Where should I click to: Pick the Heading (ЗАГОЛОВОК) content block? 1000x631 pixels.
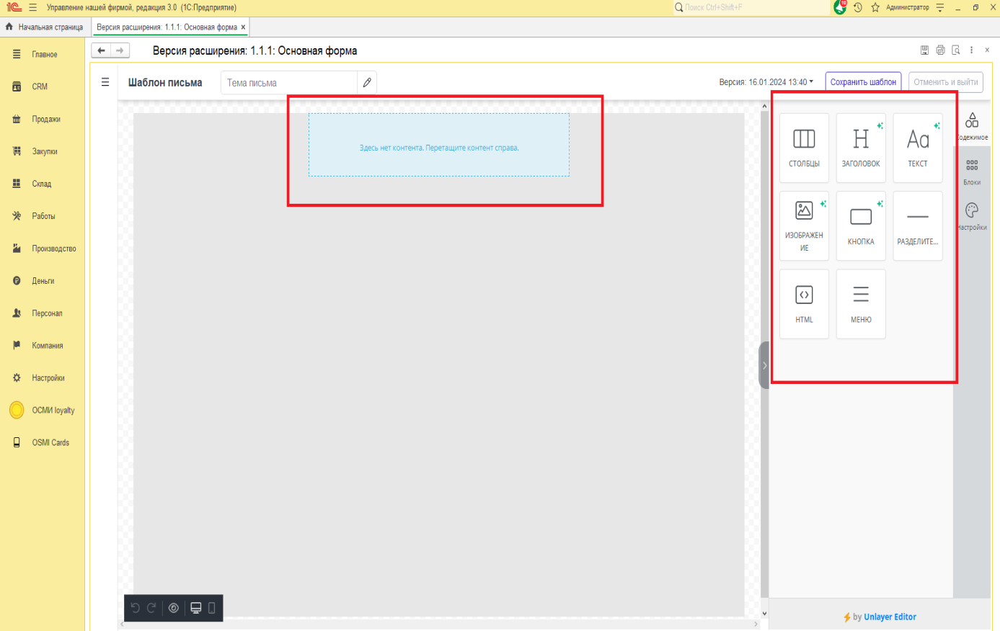861,148
